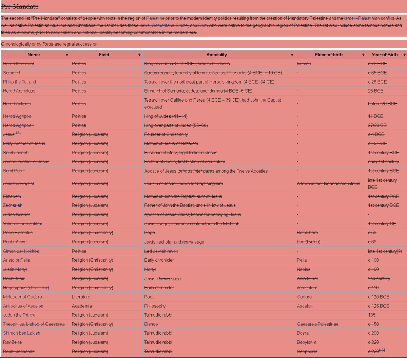
Task: Sort table by Speciality column arrow
Action: [292, 55]
